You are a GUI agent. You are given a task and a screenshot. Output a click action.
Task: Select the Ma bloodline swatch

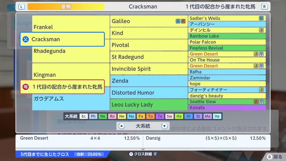[x=208, y=116]
